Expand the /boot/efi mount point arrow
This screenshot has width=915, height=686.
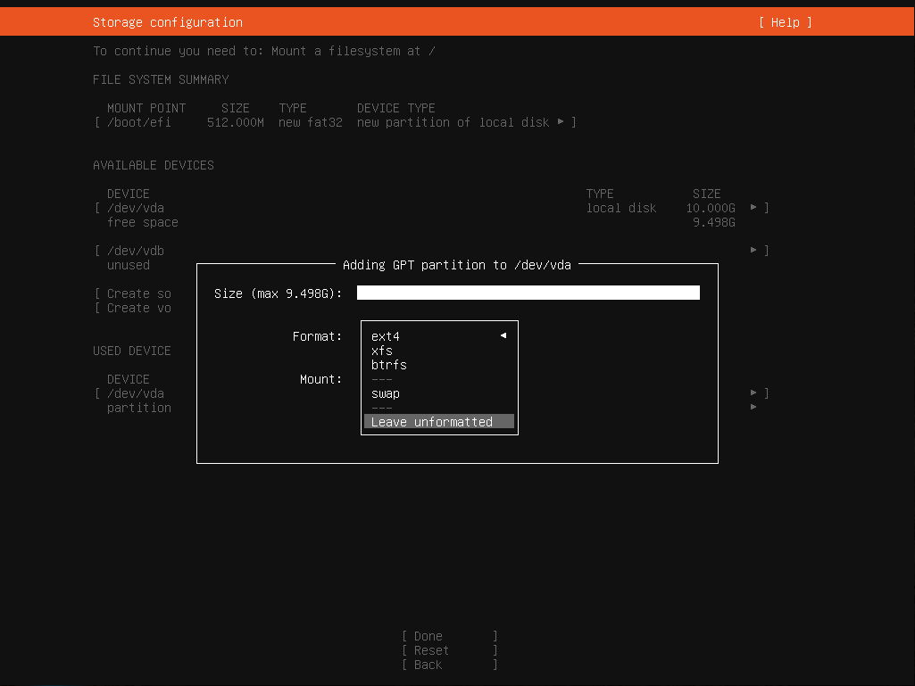[561, 122]
